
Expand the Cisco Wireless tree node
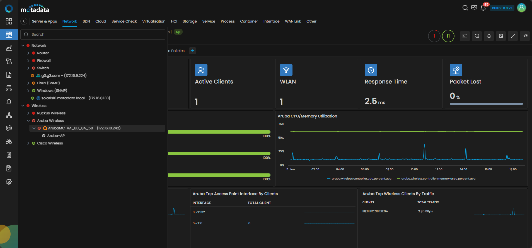pyautogui.click(x=28, y=143)
